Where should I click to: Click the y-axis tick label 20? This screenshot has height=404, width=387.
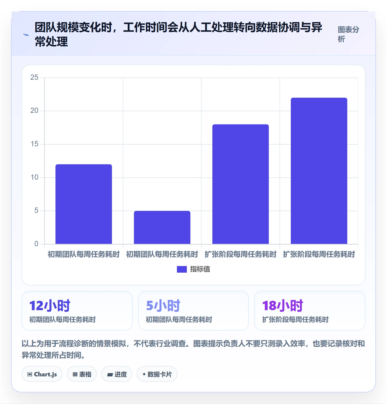click(x=35, y=111)
